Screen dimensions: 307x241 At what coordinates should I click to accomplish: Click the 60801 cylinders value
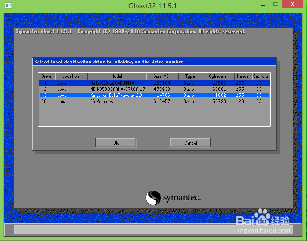(x=219, y=89)
